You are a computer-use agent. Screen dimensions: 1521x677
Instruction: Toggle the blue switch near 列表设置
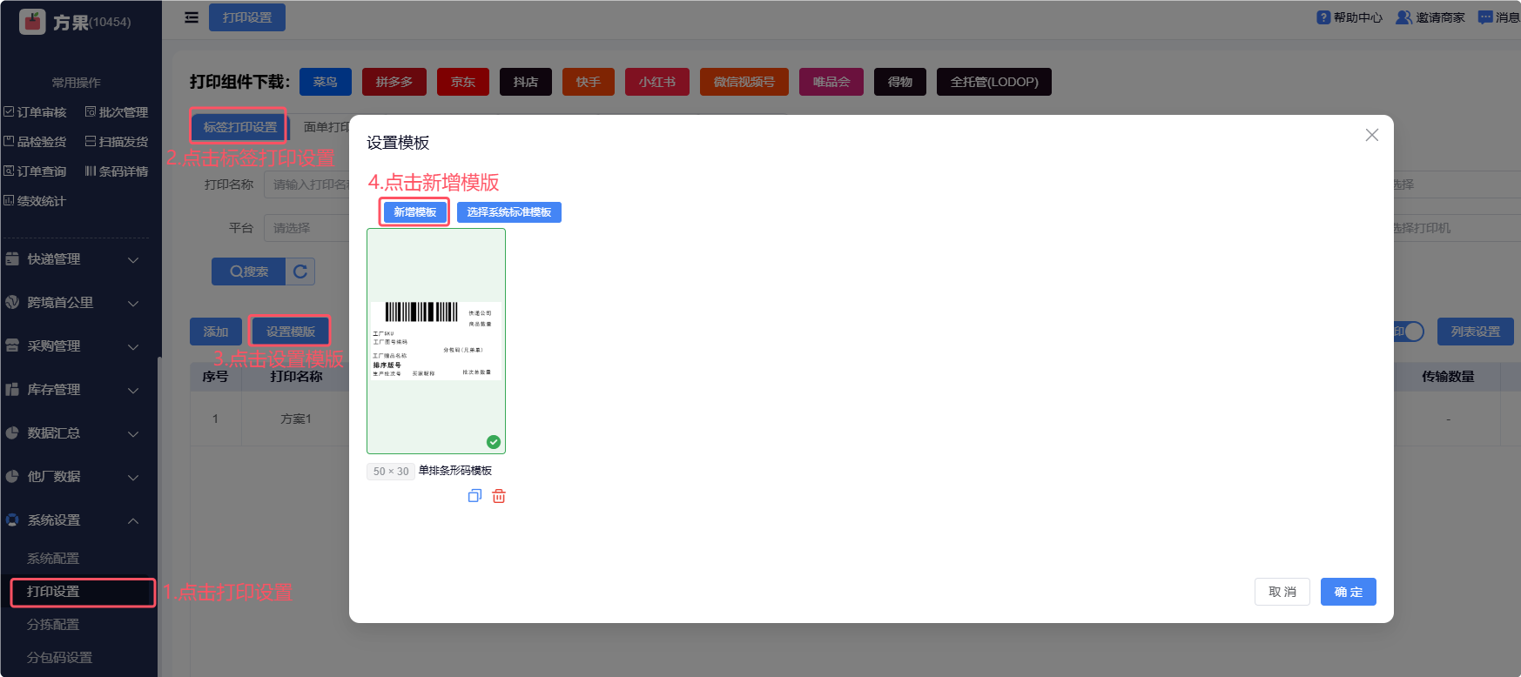(x=1409, y=332)
